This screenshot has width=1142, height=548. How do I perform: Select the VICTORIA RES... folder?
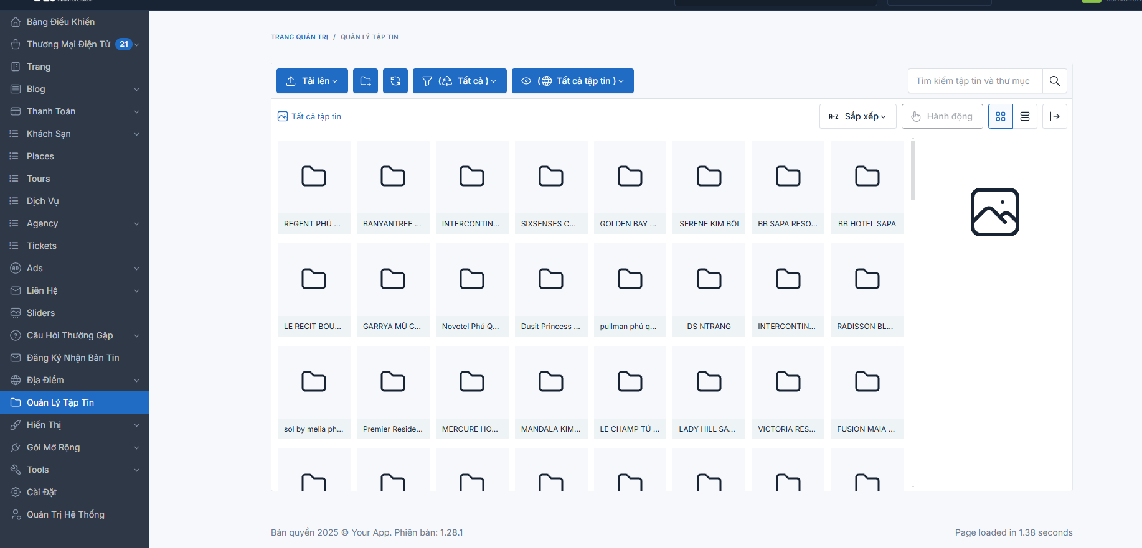[x=788, y=392]
